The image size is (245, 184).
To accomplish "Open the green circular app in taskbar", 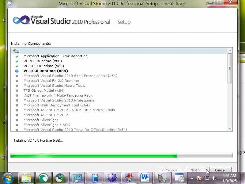I will pyautogui.click(x=43, y=178).
